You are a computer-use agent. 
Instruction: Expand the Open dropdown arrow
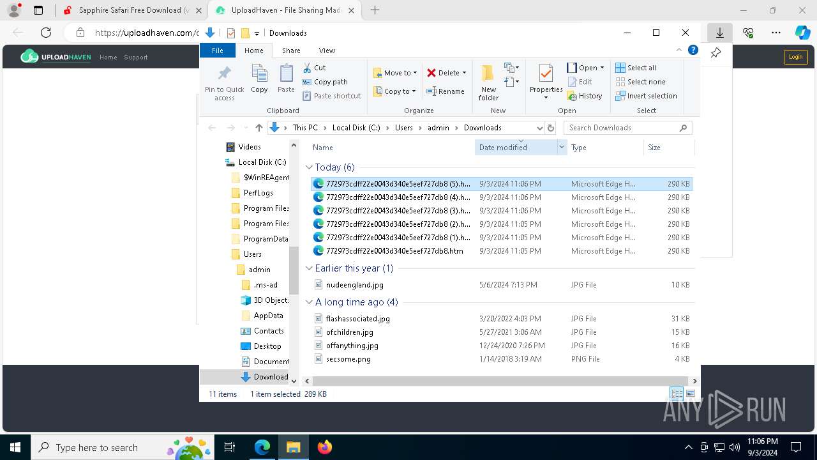coord(602,68)
